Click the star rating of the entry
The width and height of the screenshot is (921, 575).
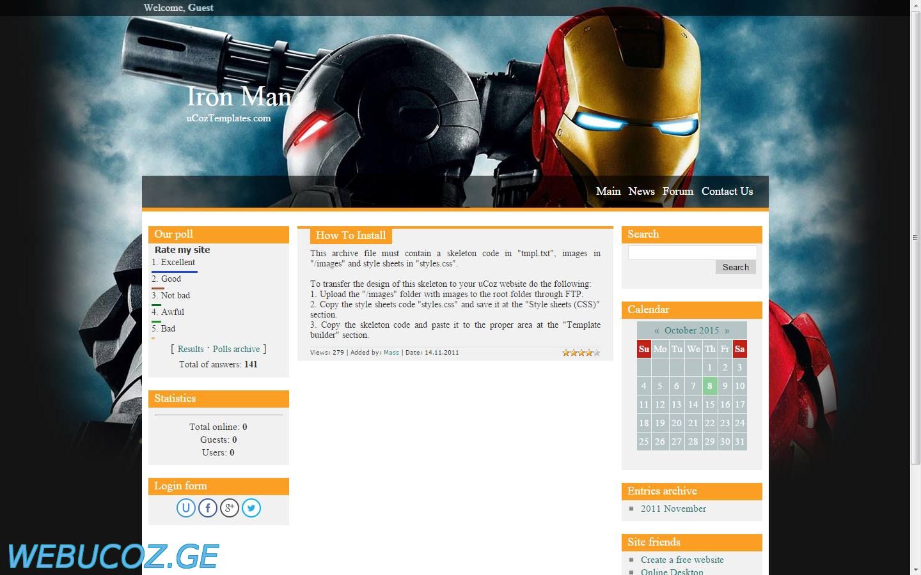pyautogui.click(x=581, y=353)
